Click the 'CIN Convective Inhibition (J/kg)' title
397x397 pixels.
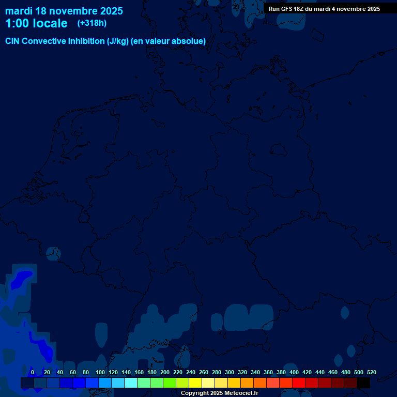[x=67, y=41]
